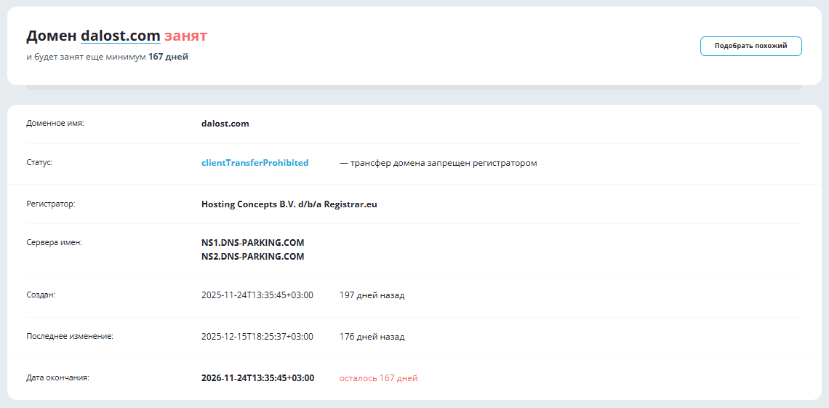
Task: Click the 'Создан:' label
Action: (x=41, y=295)
